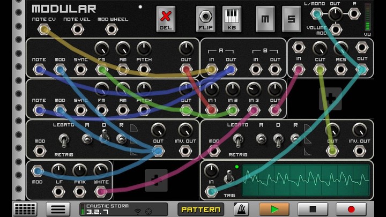This screenshot has width=386, height=217.
Task: Click the MOD WHEEL output jack
Action: pyautogui.click(x=112, y=29)
